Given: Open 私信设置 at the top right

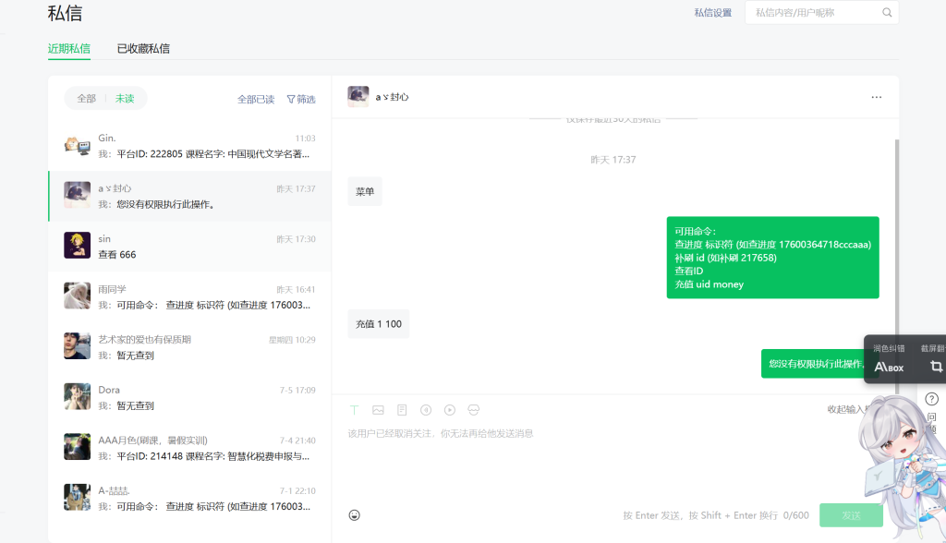Looking at the screenshot, I should pos(712,13).
